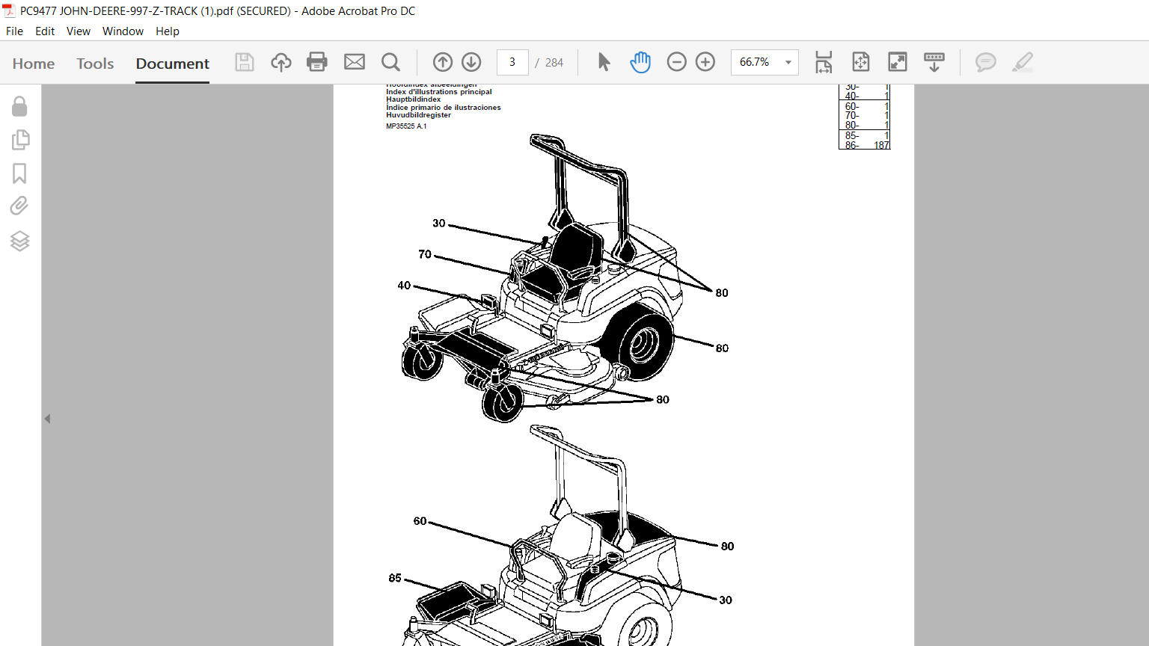This screenshot has height=646, width=1149.
Task: Send file by email envelope icon
Action: pos(355,62)
